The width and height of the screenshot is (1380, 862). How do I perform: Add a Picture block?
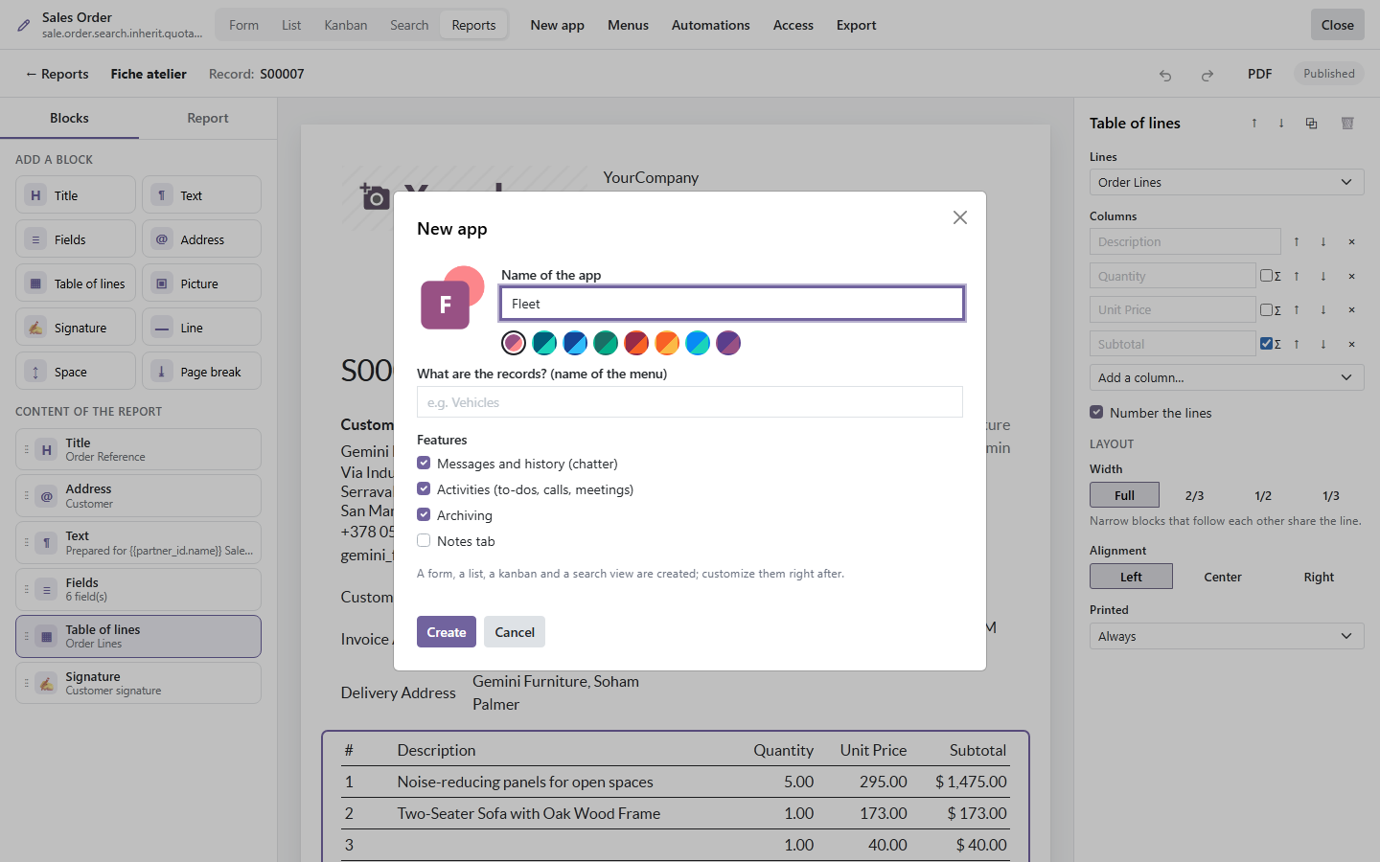point(202,284)
